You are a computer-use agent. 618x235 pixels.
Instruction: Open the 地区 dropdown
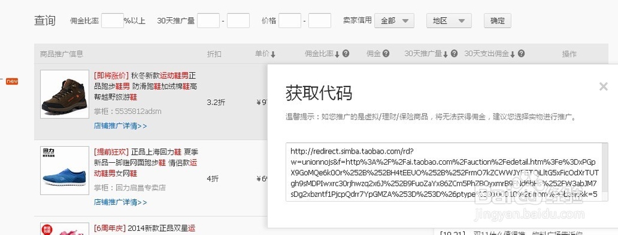tap(449, 20)
